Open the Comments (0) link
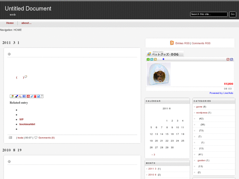 coord(46,138)
